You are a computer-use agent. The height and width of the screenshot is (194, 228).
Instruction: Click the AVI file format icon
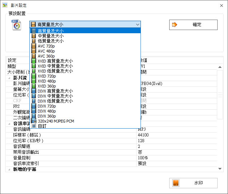pyautogui.click(x=16, y=25)
